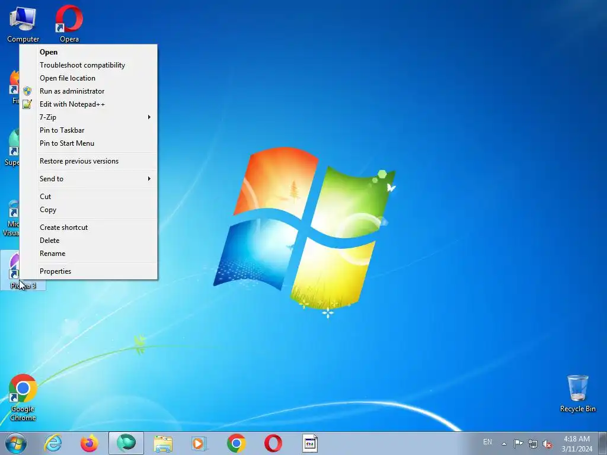This screenshot has width=607, height=455.
Task: Launch Chrome from the taskbar
Action: coord(236,443)
